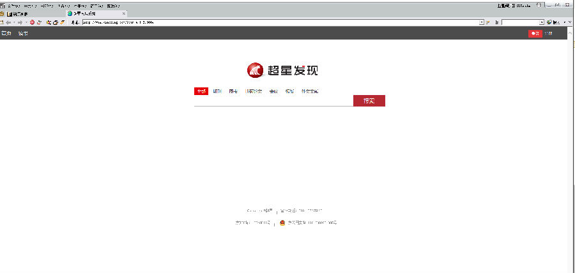Click the register link beside login button

pyautogui.click(x=548, y=34)
